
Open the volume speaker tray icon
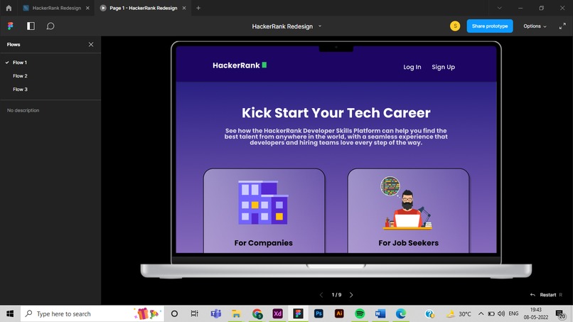(x=501, y=313)
